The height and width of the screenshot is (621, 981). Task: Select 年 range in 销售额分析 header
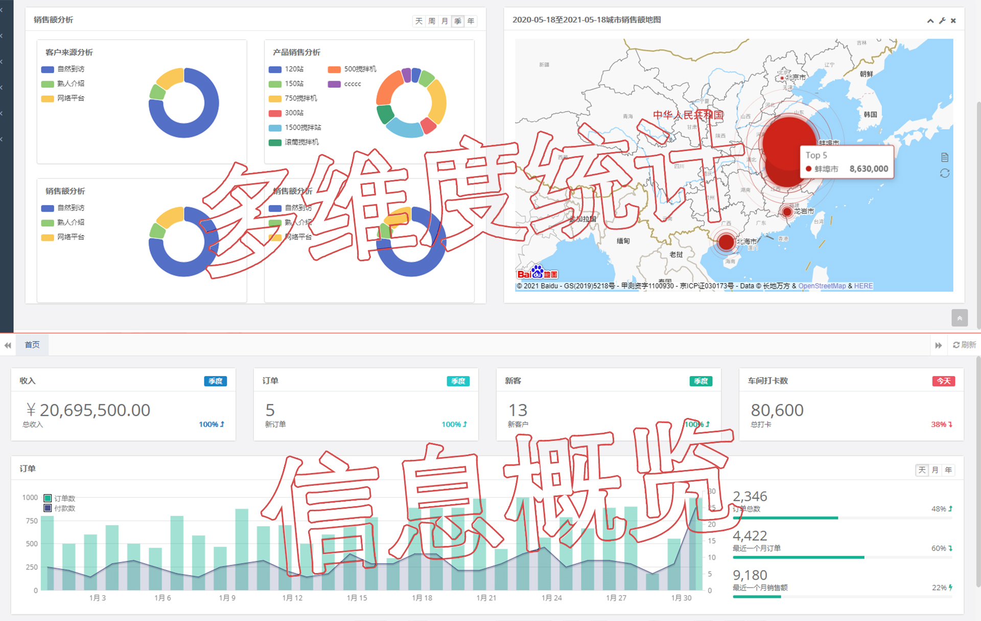(x=471, y=21)
